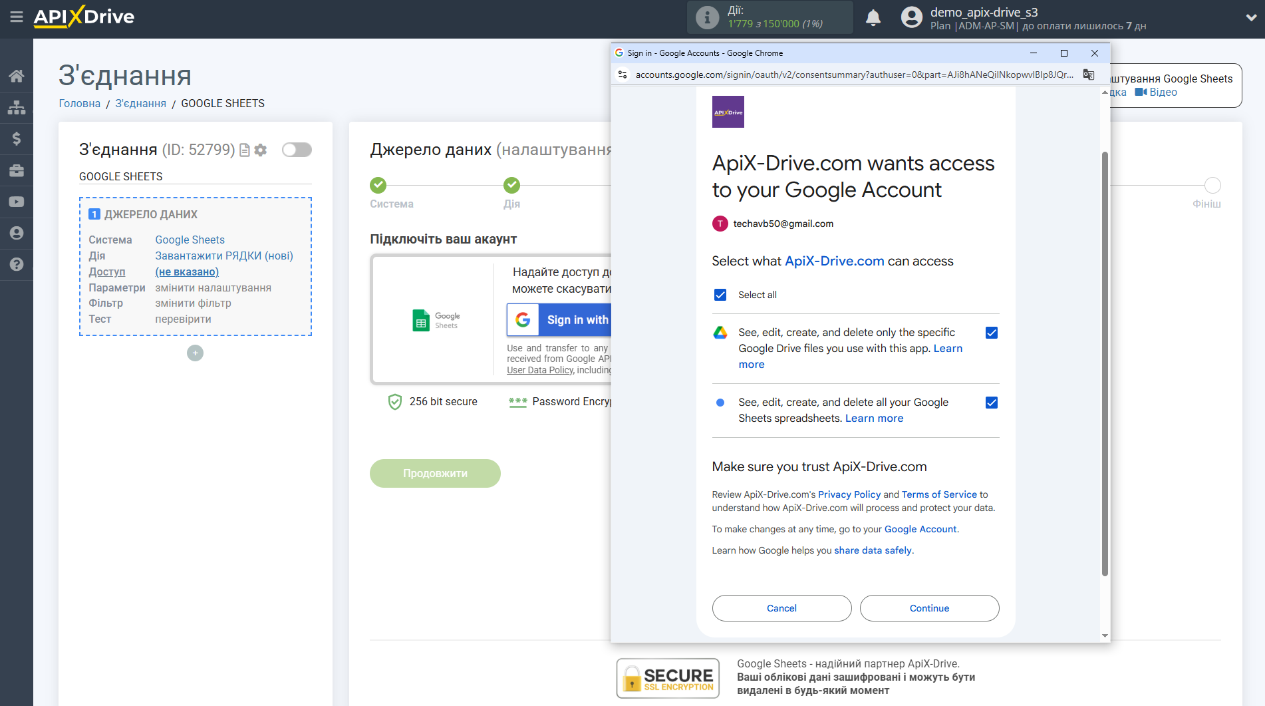Expand the account dropdown chevron
The width and height of the screenshot is (1265, 706).
tap(1250, 17)
